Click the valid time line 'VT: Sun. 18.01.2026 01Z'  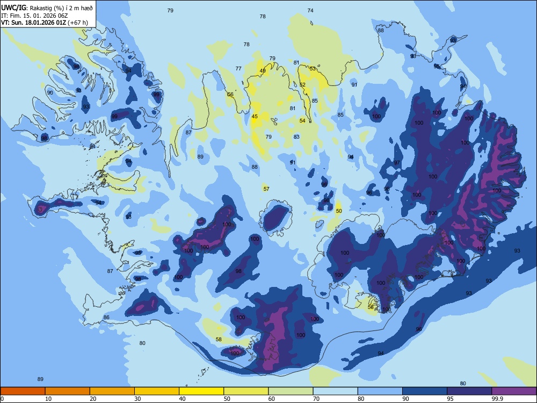click(34, 23)
